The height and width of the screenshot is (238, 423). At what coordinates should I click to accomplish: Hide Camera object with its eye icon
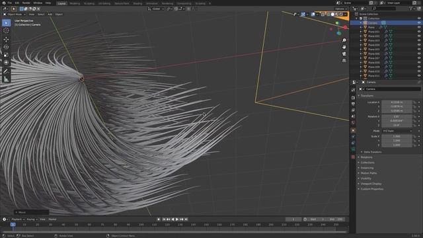[x=419, y=23]
